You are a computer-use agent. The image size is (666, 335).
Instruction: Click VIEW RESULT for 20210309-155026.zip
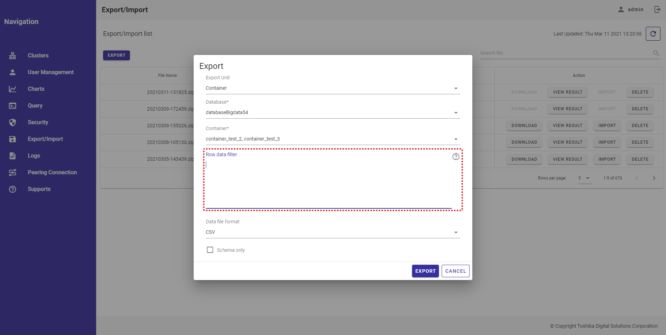tap(567, 126)
